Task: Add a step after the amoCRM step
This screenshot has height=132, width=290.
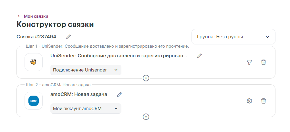Action: click(x=146, y=117)
